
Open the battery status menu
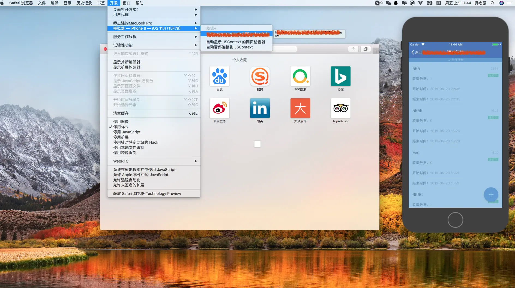pos(430,3)
